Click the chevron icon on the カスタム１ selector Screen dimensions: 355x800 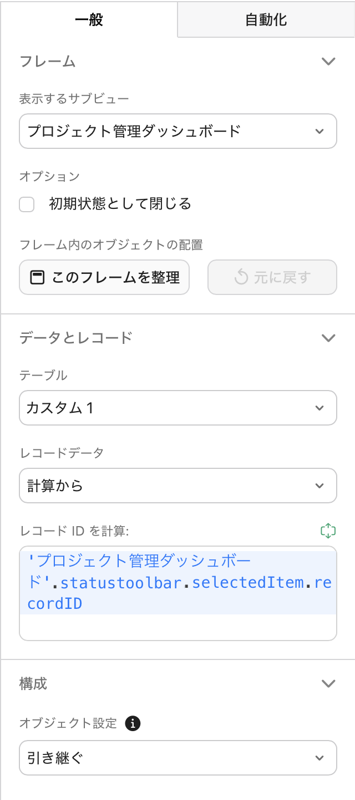pyautogui.click(x=321, y=407)
